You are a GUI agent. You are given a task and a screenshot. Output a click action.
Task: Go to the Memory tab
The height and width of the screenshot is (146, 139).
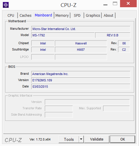[x=62, y=15]
